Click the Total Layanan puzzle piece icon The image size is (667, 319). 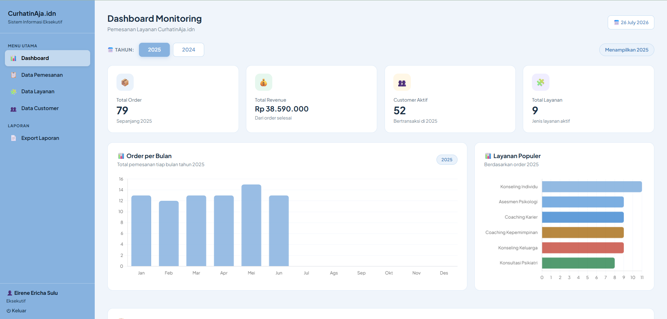click(x=541, y=82)
